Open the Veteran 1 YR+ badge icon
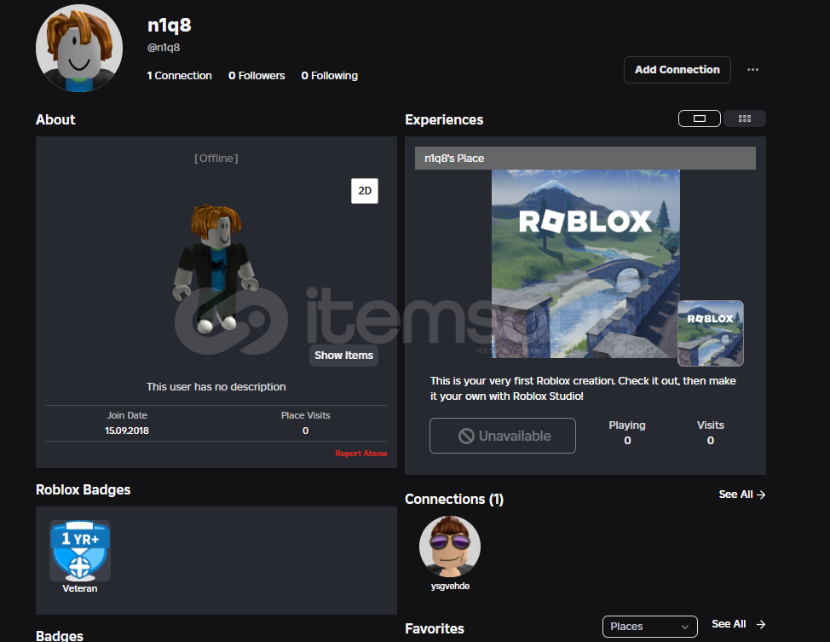The width and height of the screenshot is (830, 642). [80, 551]
